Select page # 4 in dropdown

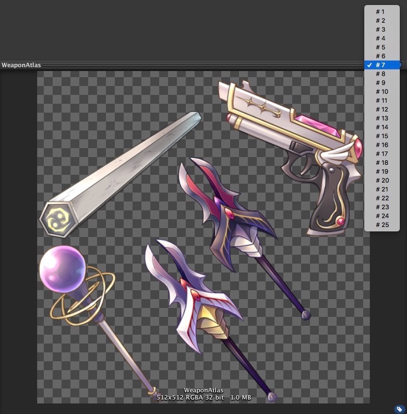tap(381, 38)
